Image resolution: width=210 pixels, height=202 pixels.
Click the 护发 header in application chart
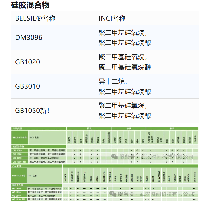(x=89, y=128)
